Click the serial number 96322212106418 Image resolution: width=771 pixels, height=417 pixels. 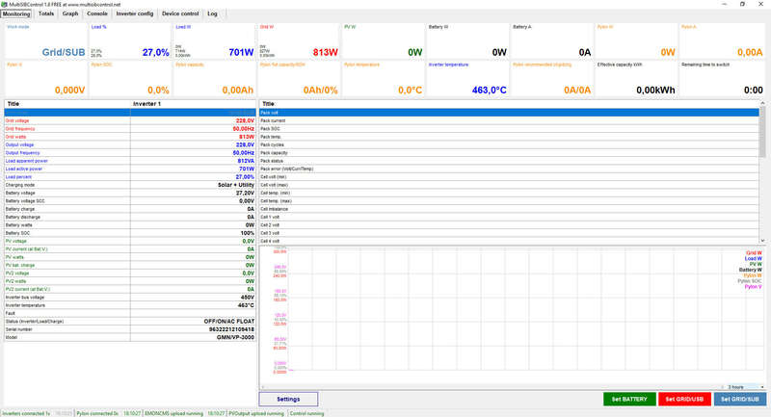[x=231, y=329]
